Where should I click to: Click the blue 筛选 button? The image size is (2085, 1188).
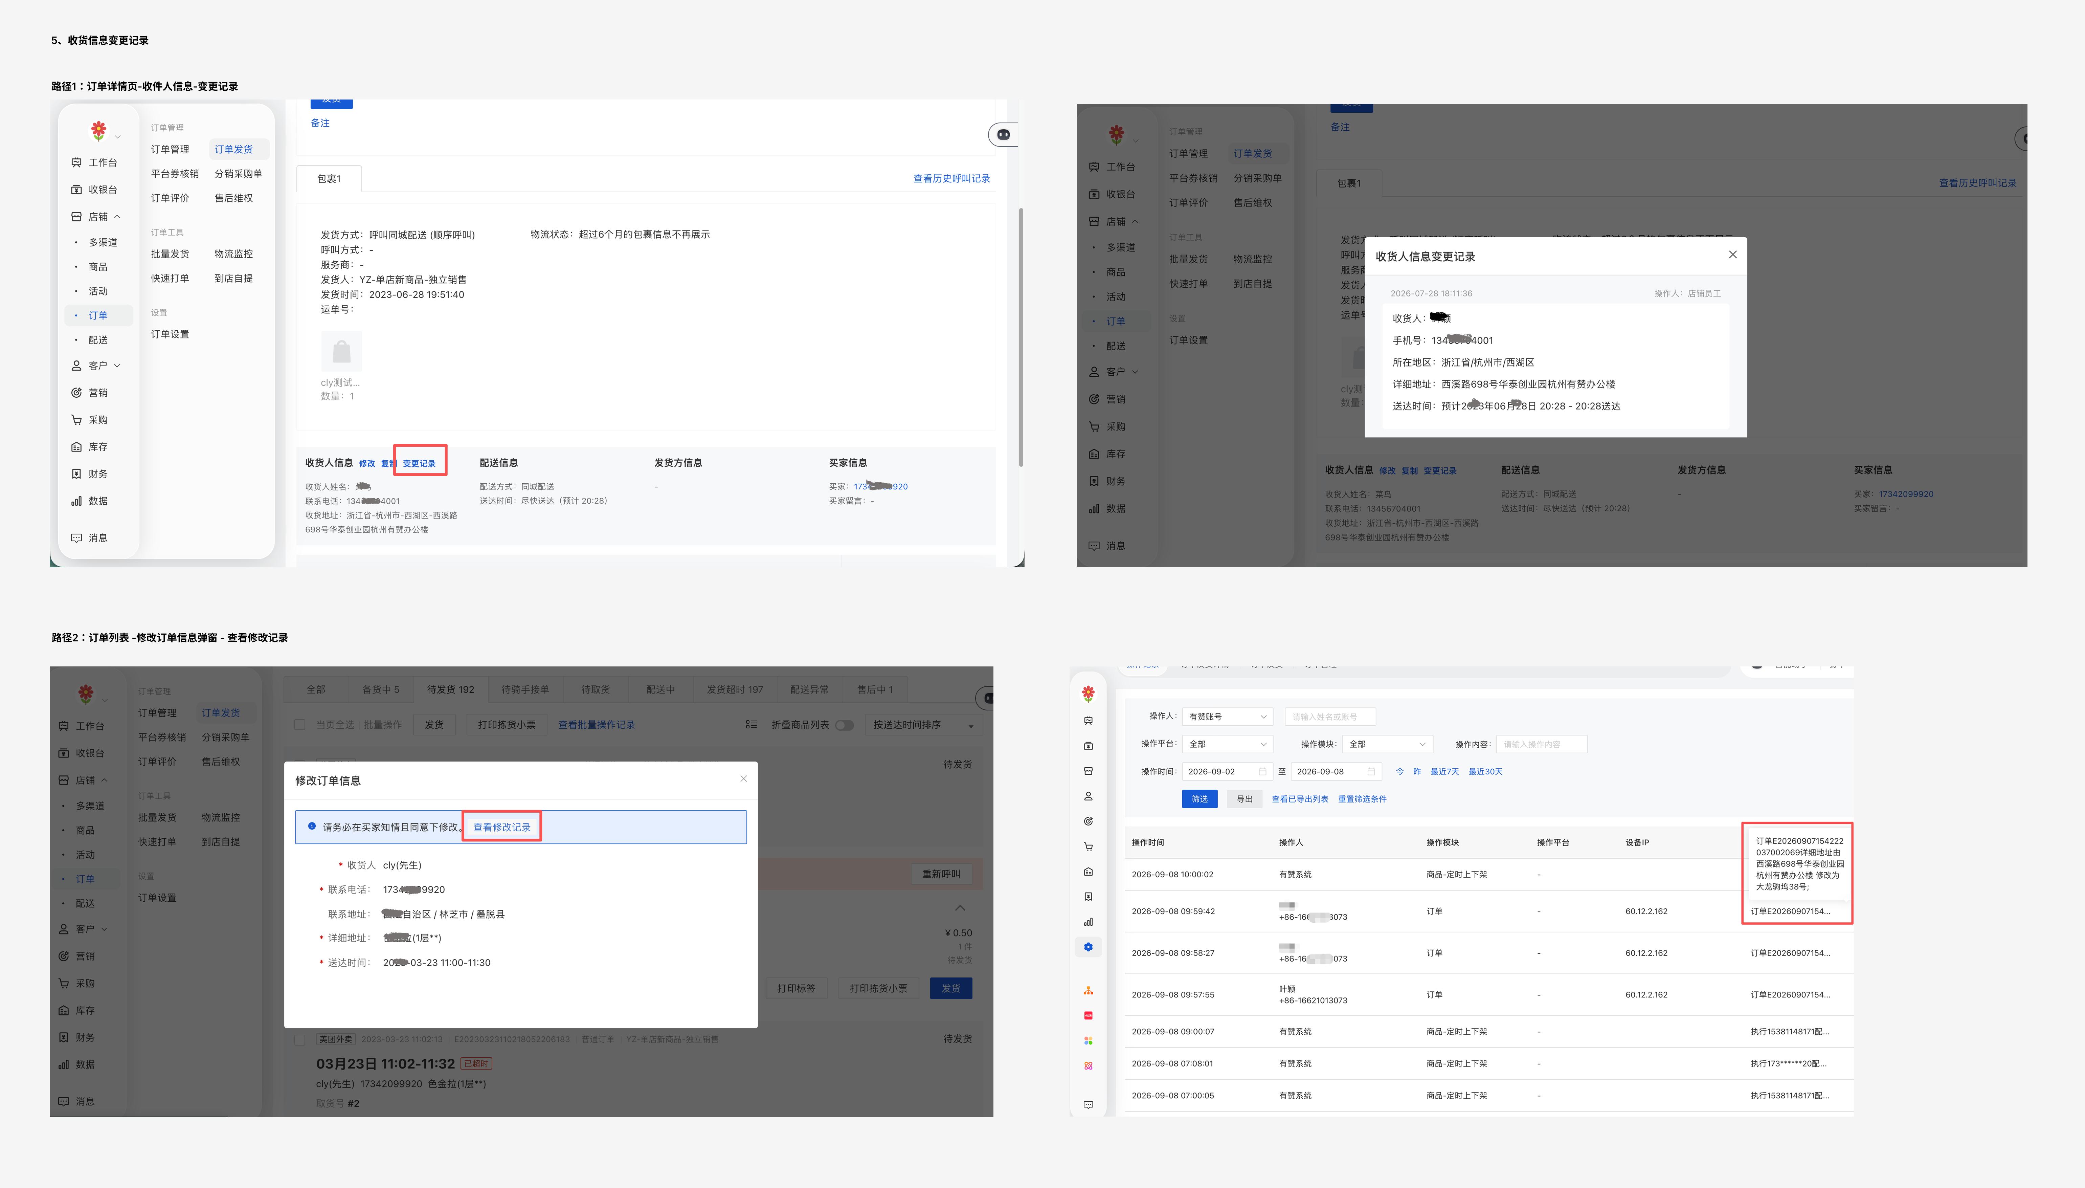pyautogui.click(x=1199, y=799)
